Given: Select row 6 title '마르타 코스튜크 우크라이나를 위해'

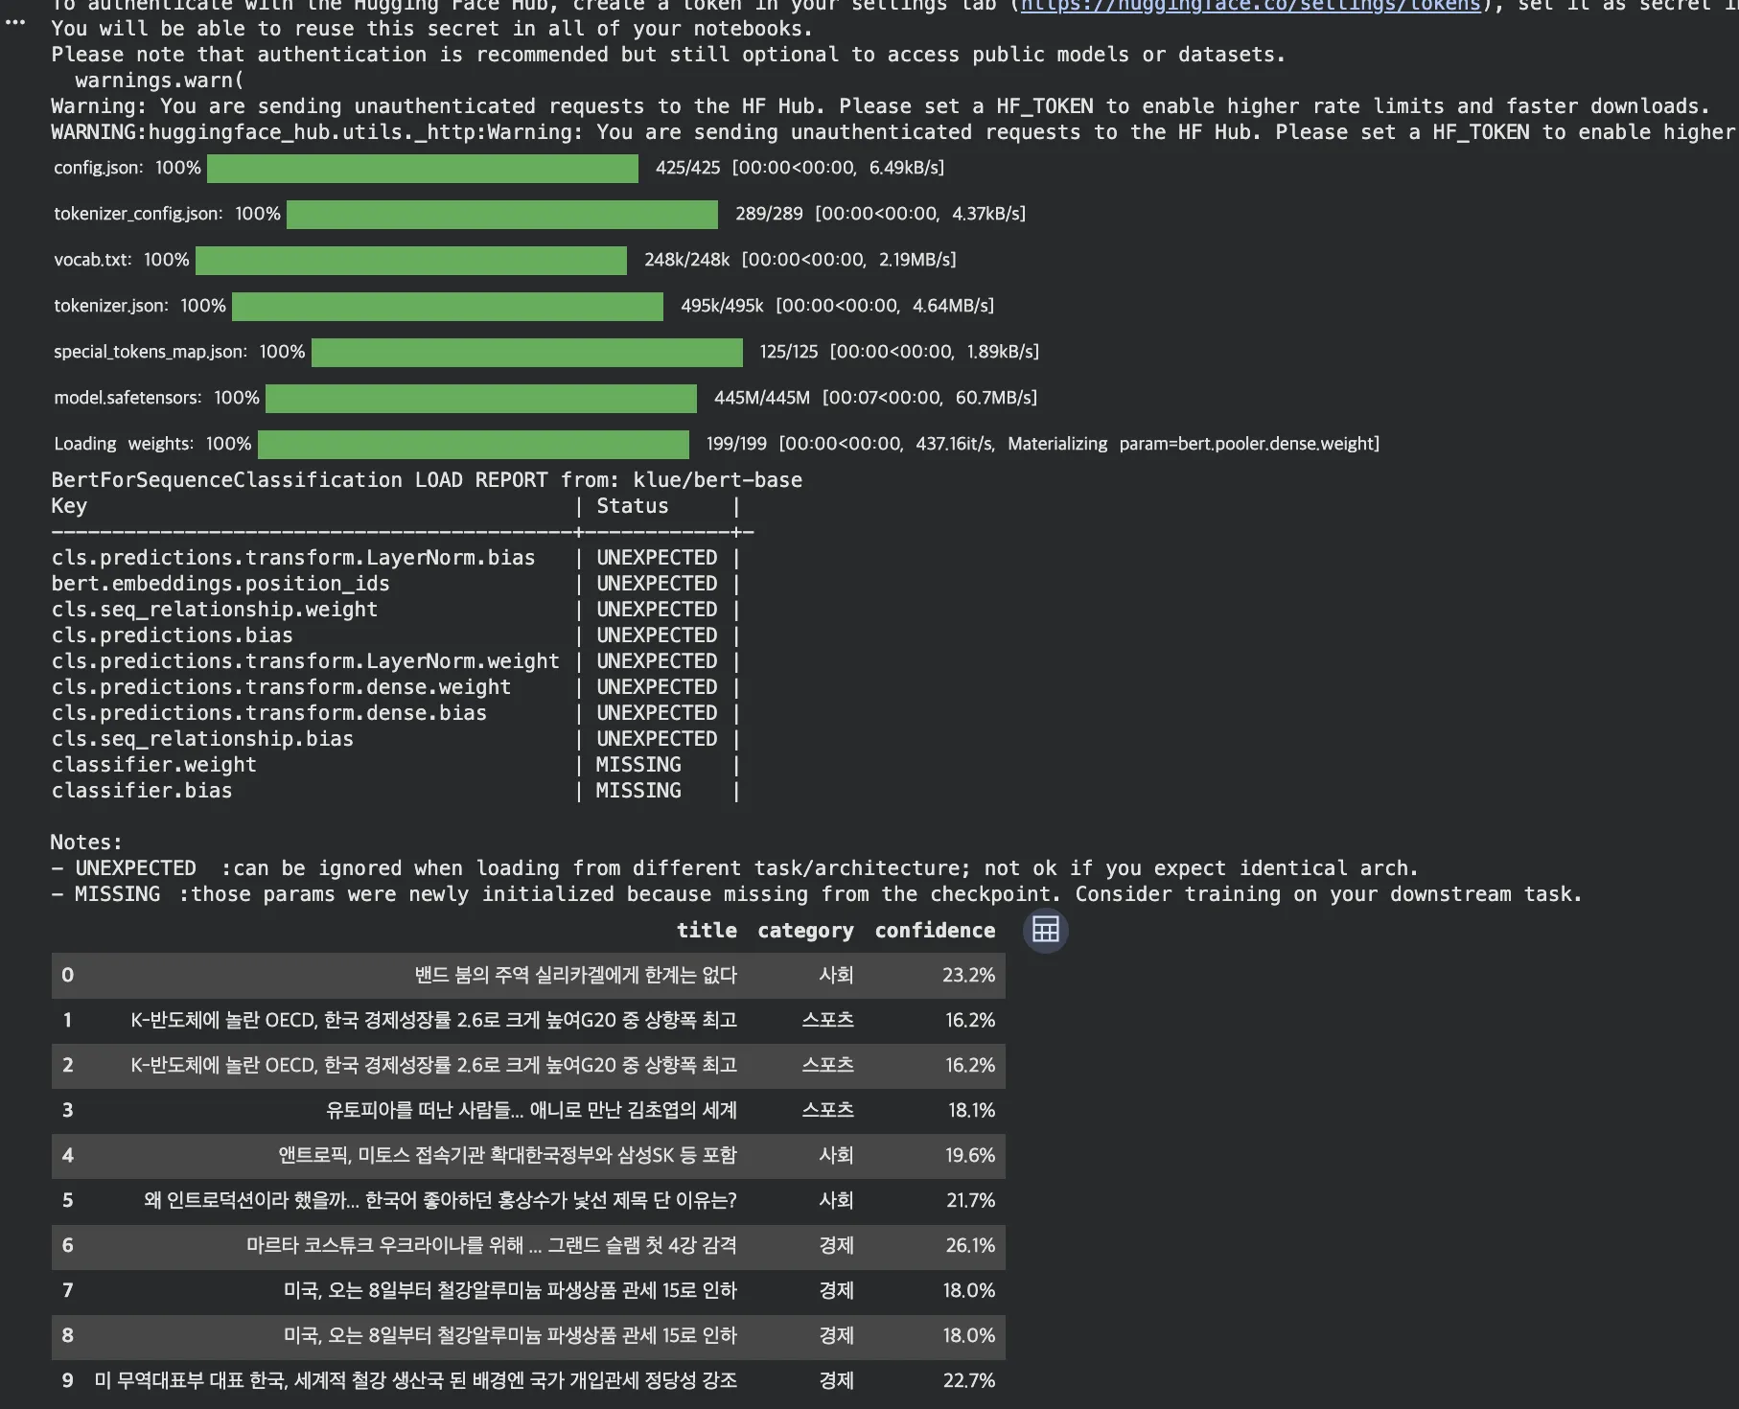Looking at the screenshot, I should tap(492, 1245).
